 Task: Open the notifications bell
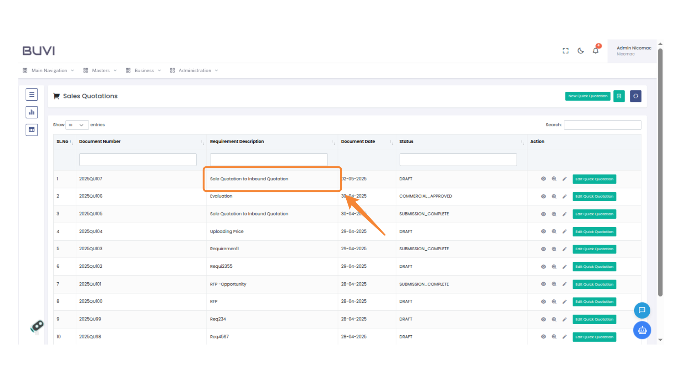point(596,51)
